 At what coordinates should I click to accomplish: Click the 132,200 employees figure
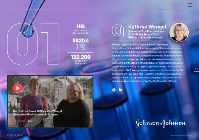(81, 57)
